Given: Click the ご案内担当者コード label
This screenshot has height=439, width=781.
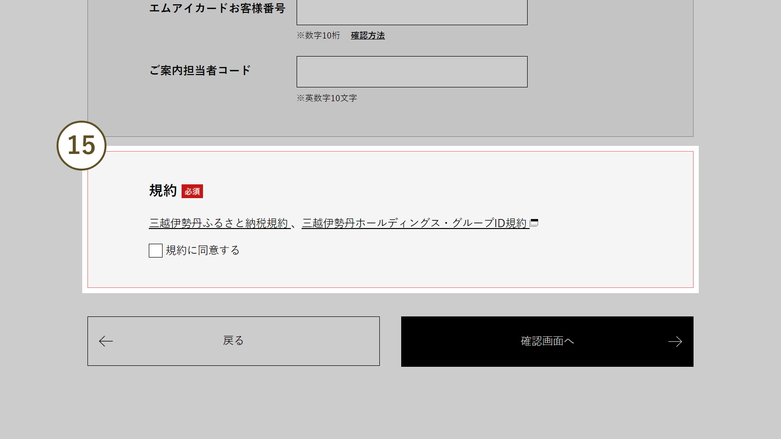Looking at the screenshot, I should click(x=200, y=71).
